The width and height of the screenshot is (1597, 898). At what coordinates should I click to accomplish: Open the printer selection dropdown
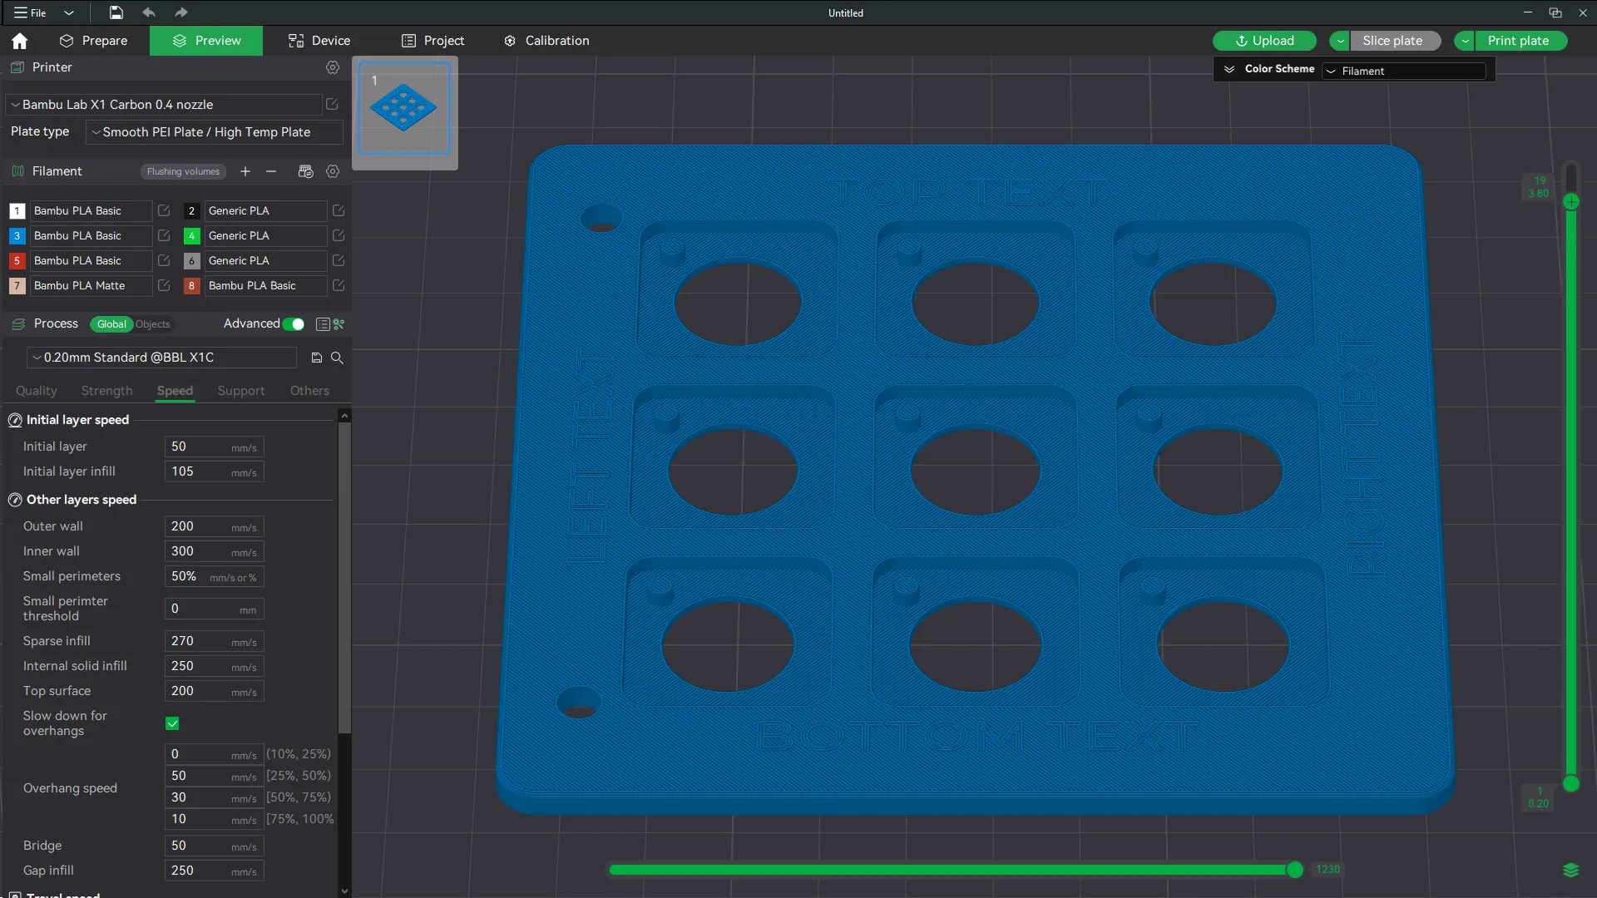pos(164,105)
